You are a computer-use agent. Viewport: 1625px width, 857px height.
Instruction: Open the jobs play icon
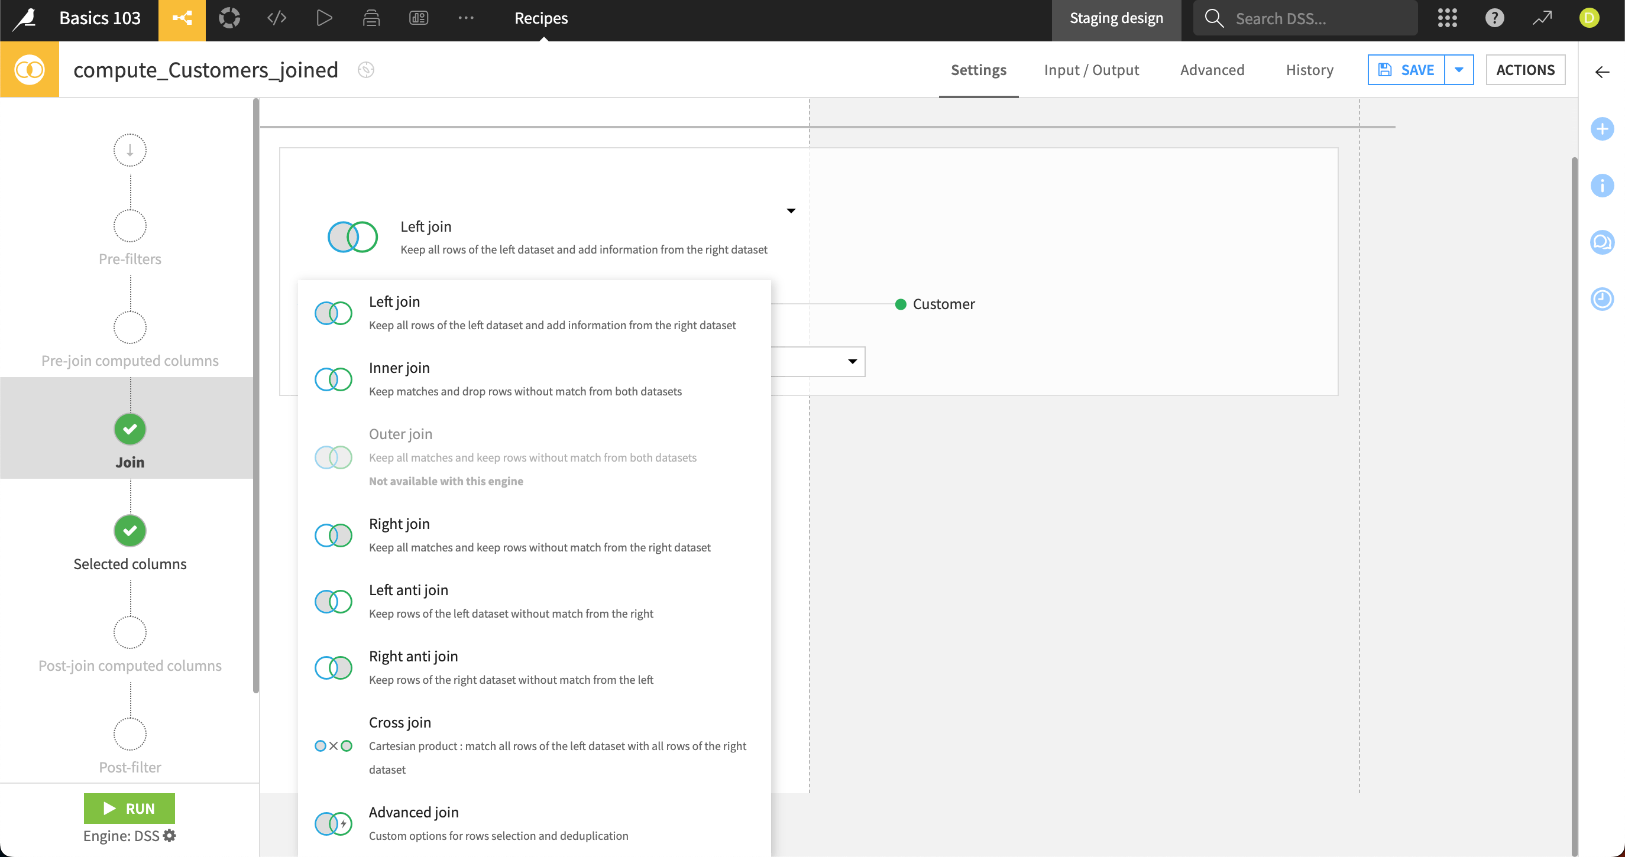[323, 18]
